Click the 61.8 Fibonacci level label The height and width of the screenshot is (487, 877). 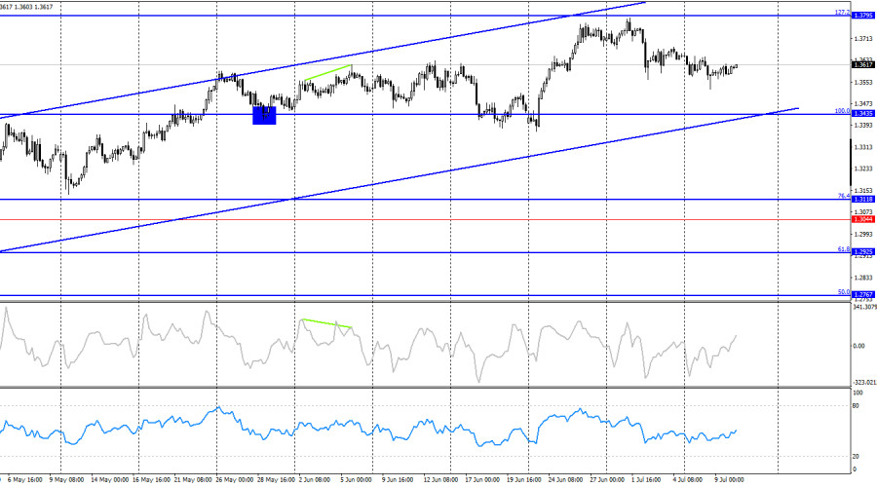point(844,249)
